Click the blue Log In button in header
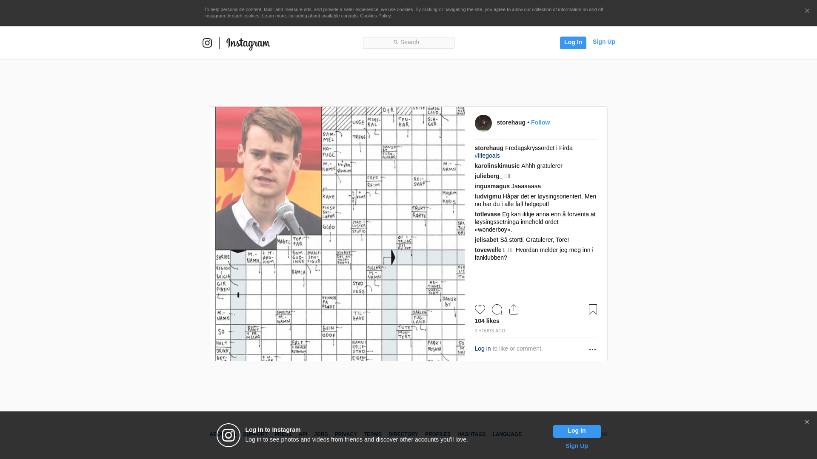 [x=573, y=42]
